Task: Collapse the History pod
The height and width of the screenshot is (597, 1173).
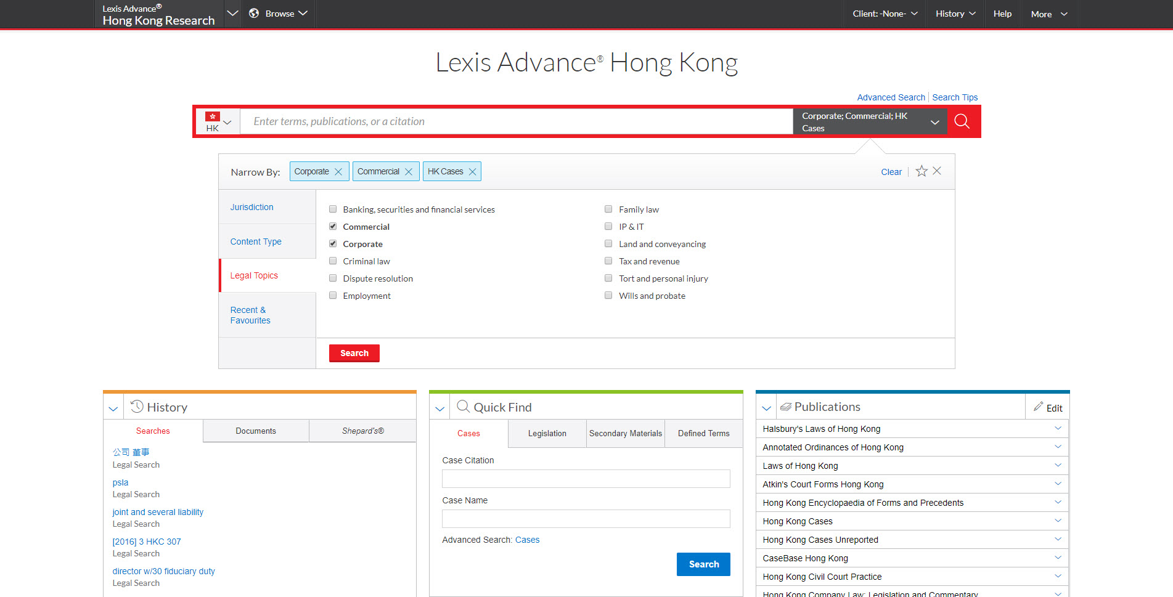Action: tap(113, 408)
